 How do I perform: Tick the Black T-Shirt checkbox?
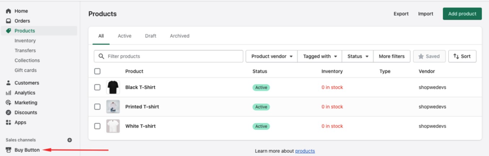click(97, 87)
